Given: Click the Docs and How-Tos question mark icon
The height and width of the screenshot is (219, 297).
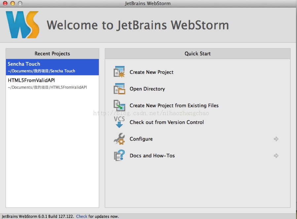Looking at the screenshot, I should (119, 155).
